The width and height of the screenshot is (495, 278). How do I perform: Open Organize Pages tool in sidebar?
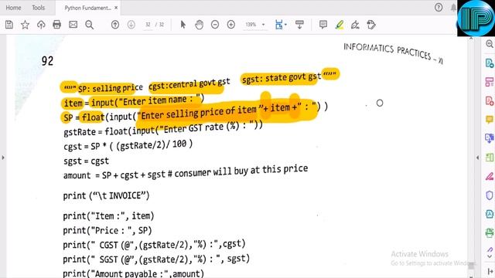(490, 82)
